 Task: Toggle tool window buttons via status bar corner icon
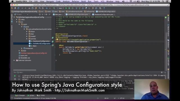pos(12,98)
